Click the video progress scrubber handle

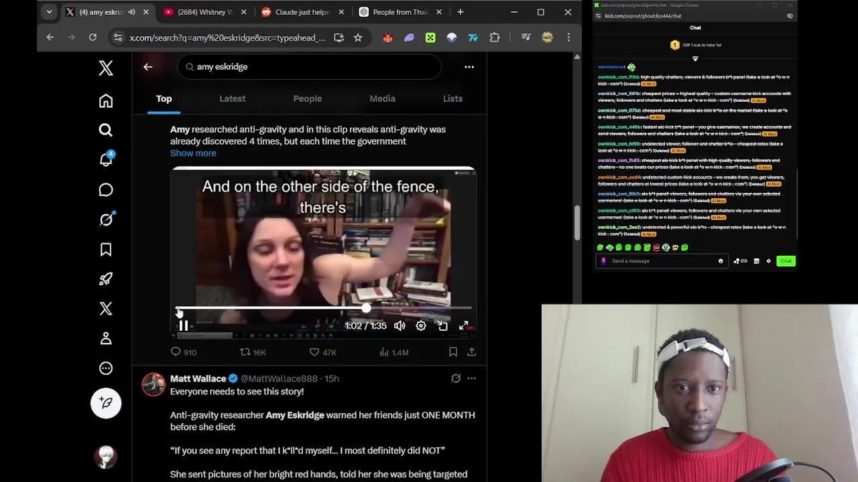coord(366,308)
